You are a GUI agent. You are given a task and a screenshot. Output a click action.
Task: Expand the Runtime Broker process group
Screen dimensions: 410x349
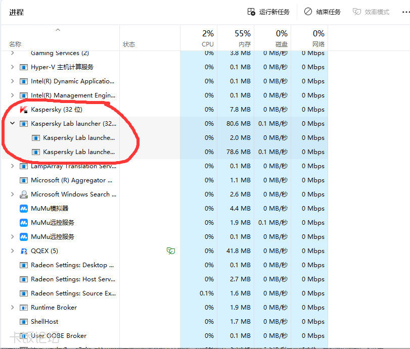click(12, 308)
